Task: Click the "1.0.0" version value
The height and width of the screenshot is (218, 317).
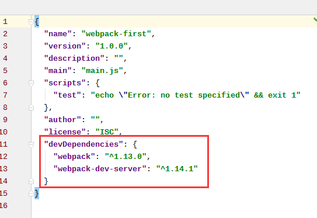Action: [112, 46]
